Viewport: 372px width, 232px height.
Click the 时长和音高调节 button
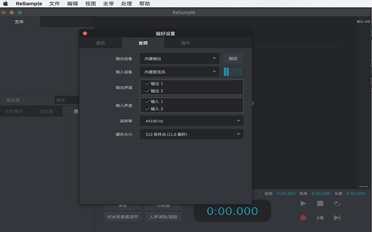pyautogui.click(x=123, y=217)
